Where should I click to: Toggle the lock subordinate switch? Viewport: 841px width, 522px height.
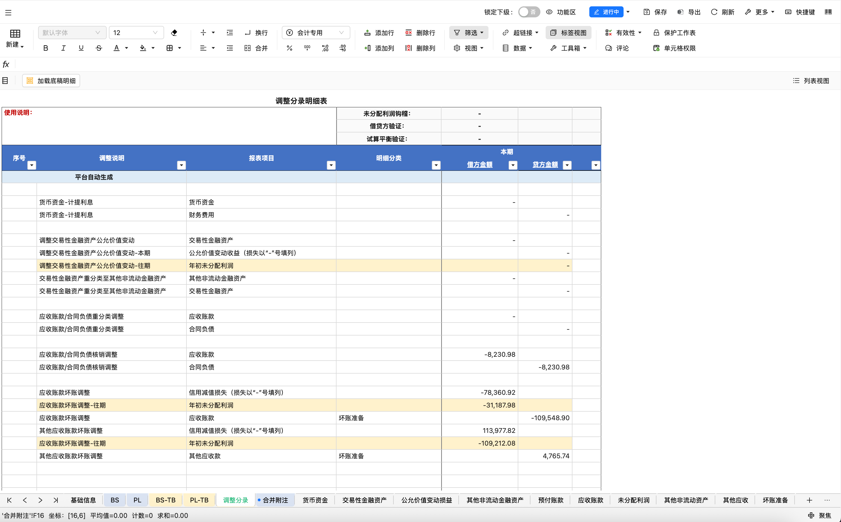click(x=529, y=12)
